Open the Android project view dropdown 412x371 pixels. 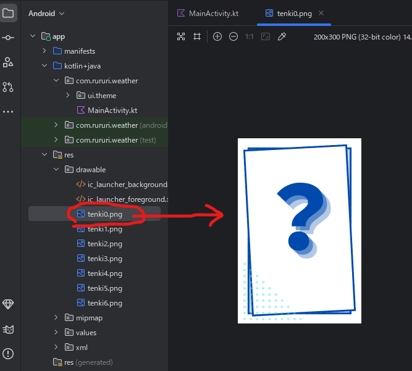pyautogui.click(x=46, y=14)
